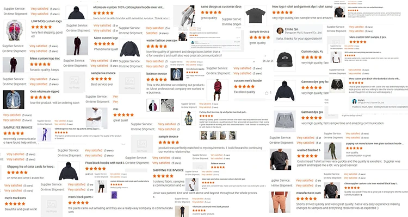View the grey jogger pants product image

[x=184, y=15]
